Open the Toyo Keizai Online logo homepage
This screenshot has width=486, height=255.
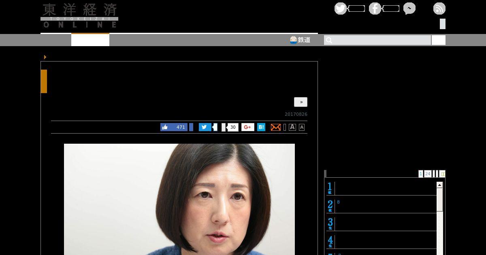click(x=79, y=15)
